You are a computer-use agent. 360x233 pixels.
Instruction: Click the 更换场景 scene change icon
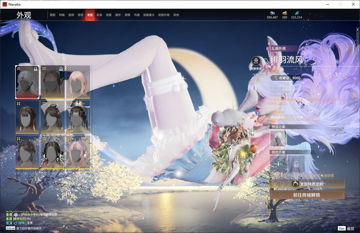(x=256, y=61)
